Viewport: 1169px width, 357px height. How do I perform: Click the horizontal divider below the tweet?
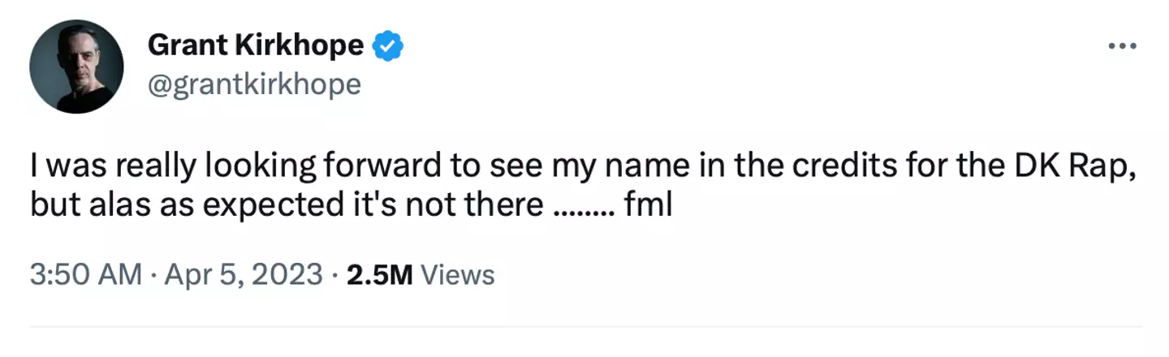(584, 327)
